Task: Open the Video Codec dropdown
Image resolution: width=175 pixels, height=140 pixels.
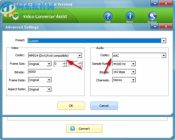Action: point(79,55)
